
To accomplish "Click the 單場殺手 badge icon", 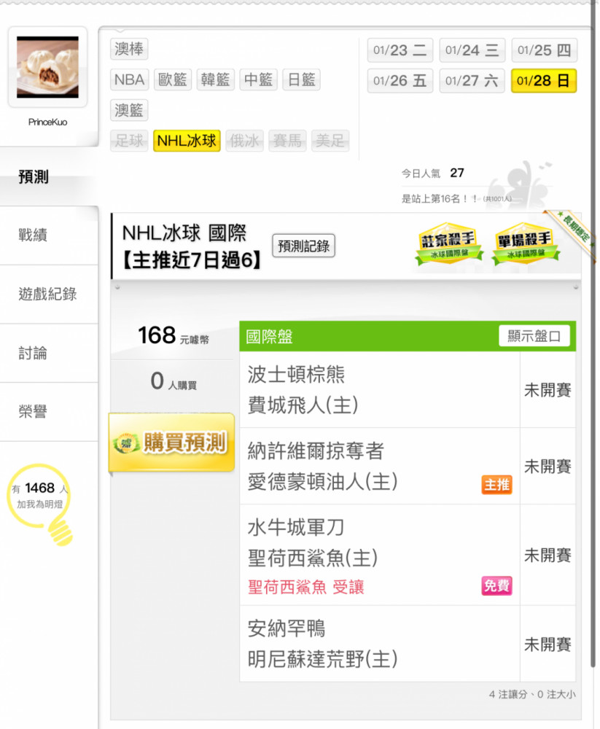I will click(526, 244).
